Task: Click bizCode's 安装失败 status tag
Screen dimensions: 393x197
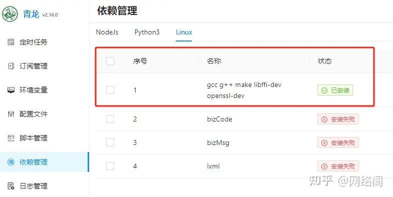Action: tap(338, 119)
